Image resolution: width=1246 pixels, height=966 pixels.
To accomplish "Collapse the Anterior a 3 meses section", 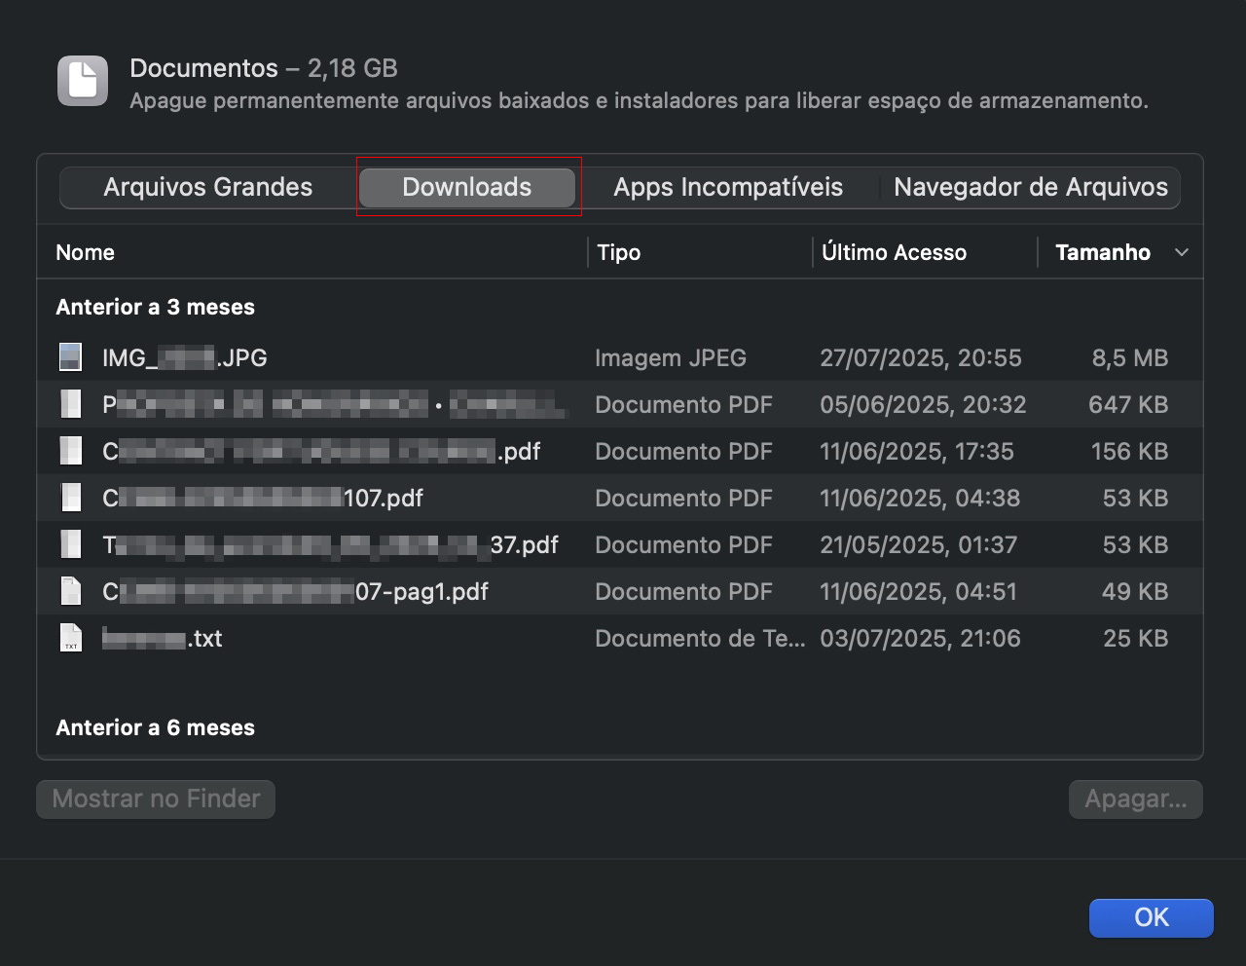I will click(x=155, y=306).
